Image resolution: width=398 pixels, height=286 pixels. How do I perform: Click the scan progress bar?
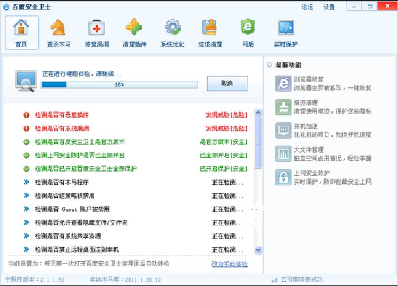click(120, 85)
